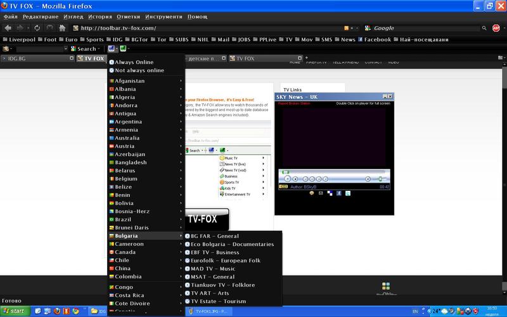Image resolution: width=507 pixels, height=317 pixels.
Task: Click the Report Broken Station link
Action: pyautogui.click(x=294, y=103)
